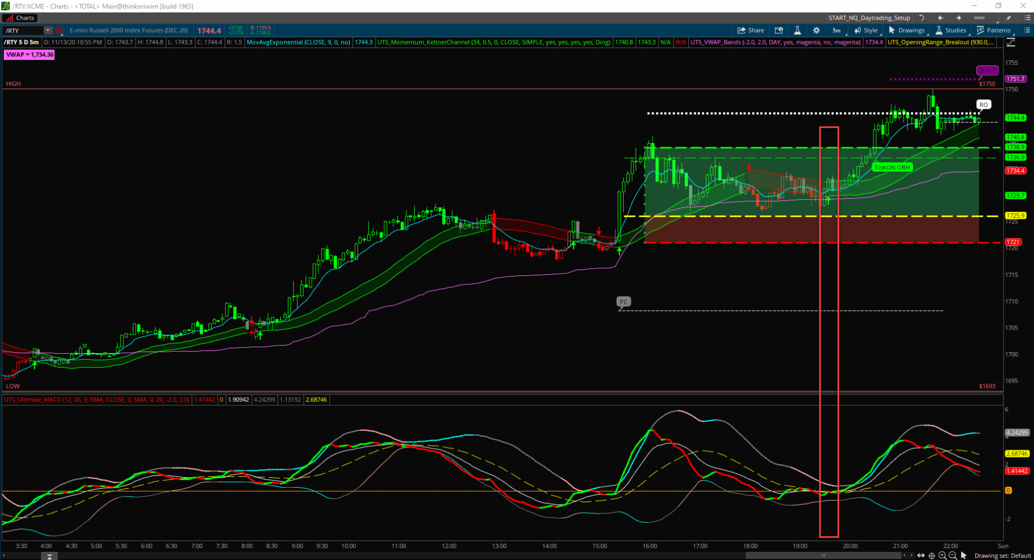
Task: Click the Drawing set: Default label
Action: [1002, 556]
